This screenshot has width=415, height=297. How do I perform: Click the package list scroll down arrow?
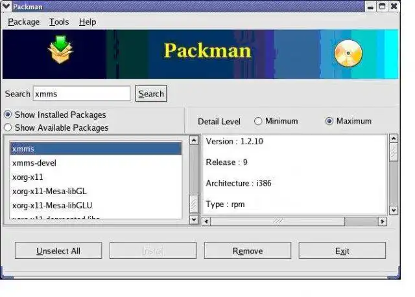tap(194, 219)
